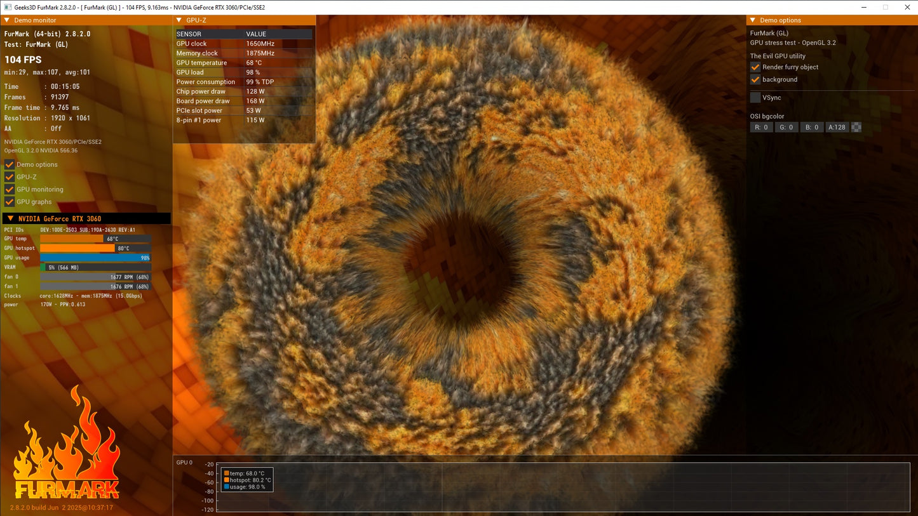Disable Render furry object checkbox
The height and width of the screenshot is (516, 918).
pos(755,67)
